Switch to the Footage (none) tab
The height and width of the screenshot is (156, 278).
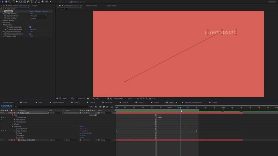[x=92, y=6]
